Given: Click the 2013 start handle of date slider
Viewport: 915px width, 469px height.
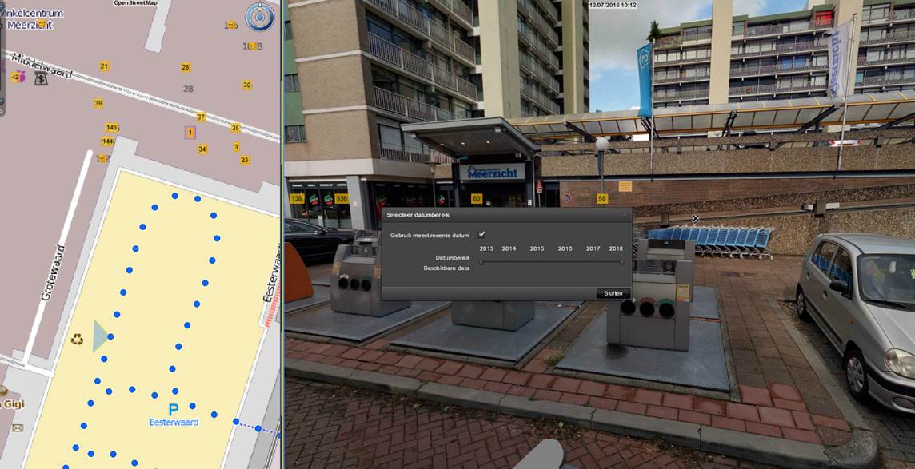Looking at the screenshot, I should (x=481, y=261).
